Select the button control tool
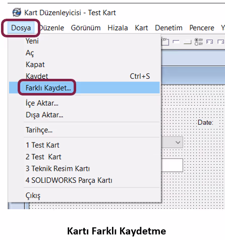Image resolution: width=225 pixels, height=240 pixels. (188, 42)
